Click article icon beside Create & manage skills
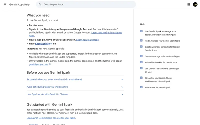 click(141, 56)
